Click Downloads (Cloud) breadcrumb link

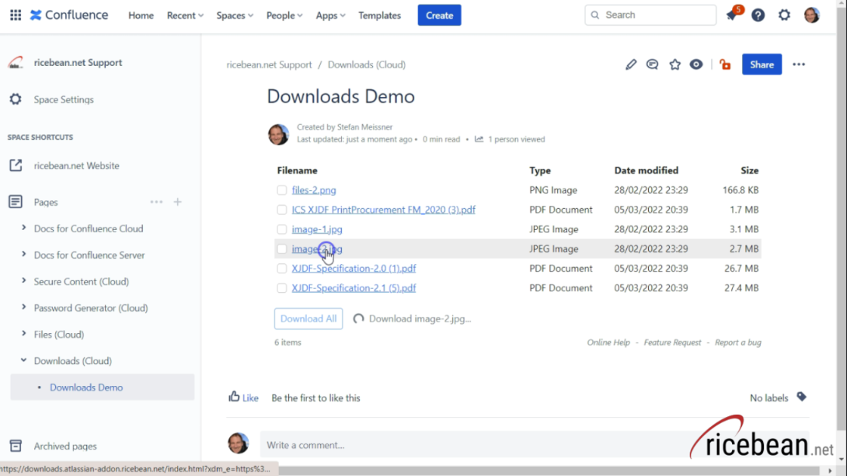pyautogui.click(x=366, y=64)
